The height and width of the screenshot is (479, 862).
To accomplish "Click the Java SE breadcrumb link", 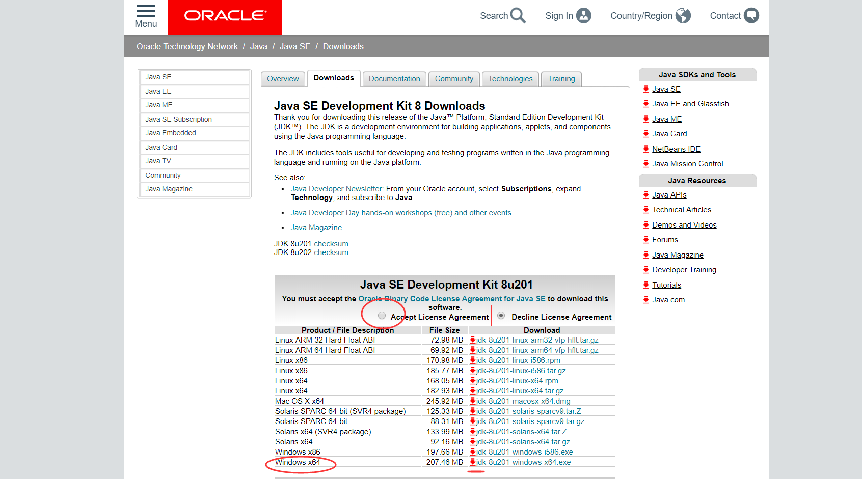I will pyautogui.click(x=295, y=46).
